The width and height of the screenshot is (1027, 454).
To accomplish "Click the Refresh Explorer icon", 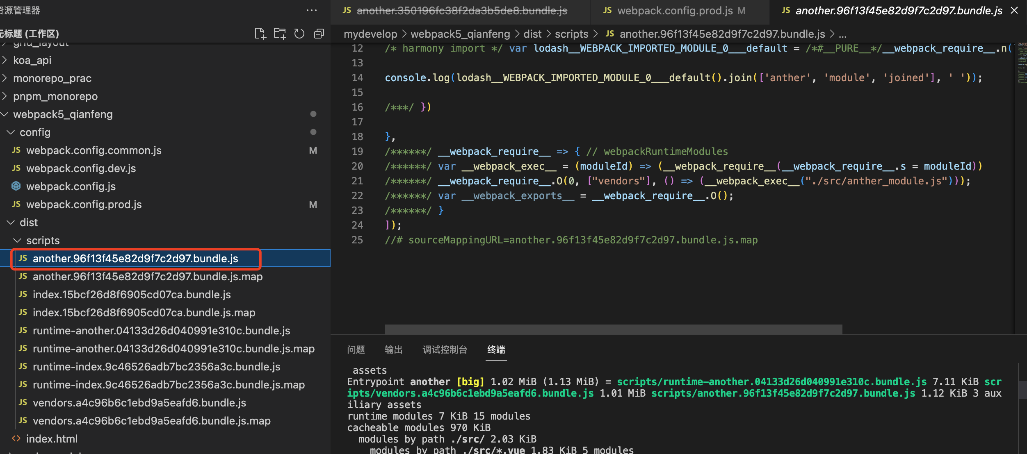I will (299, 34).
